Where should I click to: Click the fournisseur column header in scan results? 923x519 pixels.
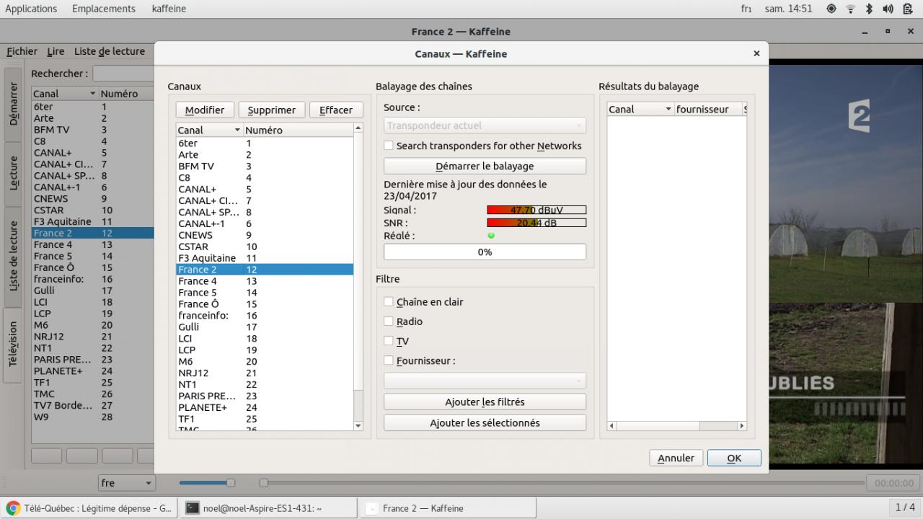point(707,110)
